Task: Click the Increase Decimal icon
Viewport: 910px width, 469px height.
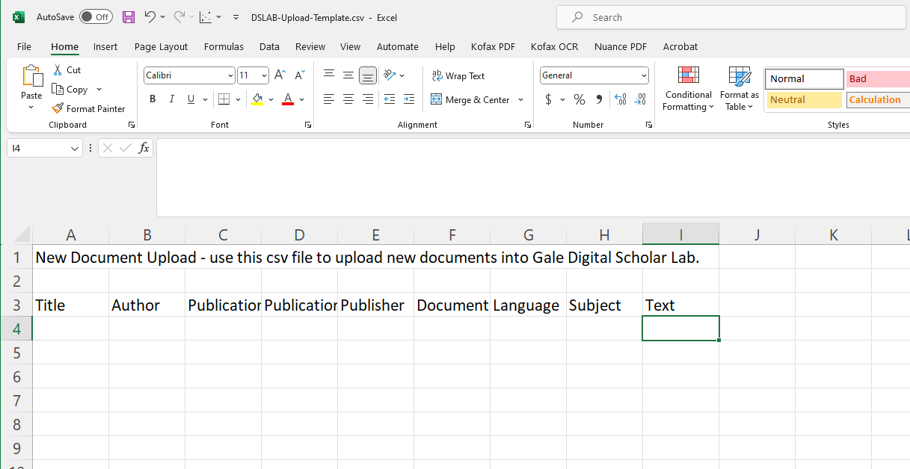Action: point(621,99)
